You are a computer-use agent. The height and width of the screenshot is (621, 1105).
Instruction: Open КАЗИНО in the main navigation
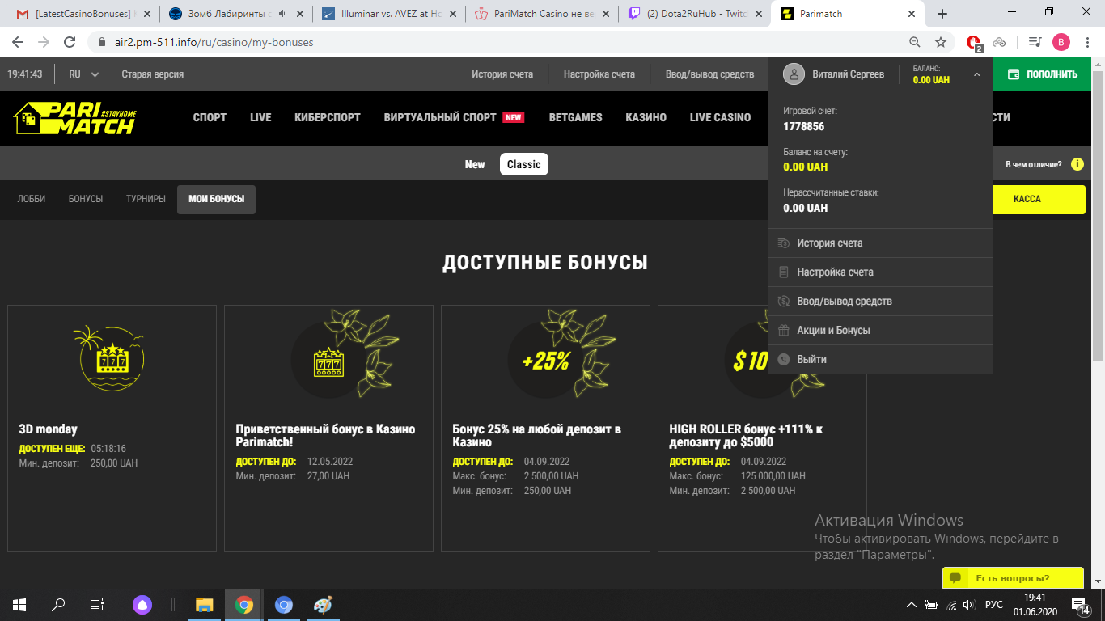646,118
